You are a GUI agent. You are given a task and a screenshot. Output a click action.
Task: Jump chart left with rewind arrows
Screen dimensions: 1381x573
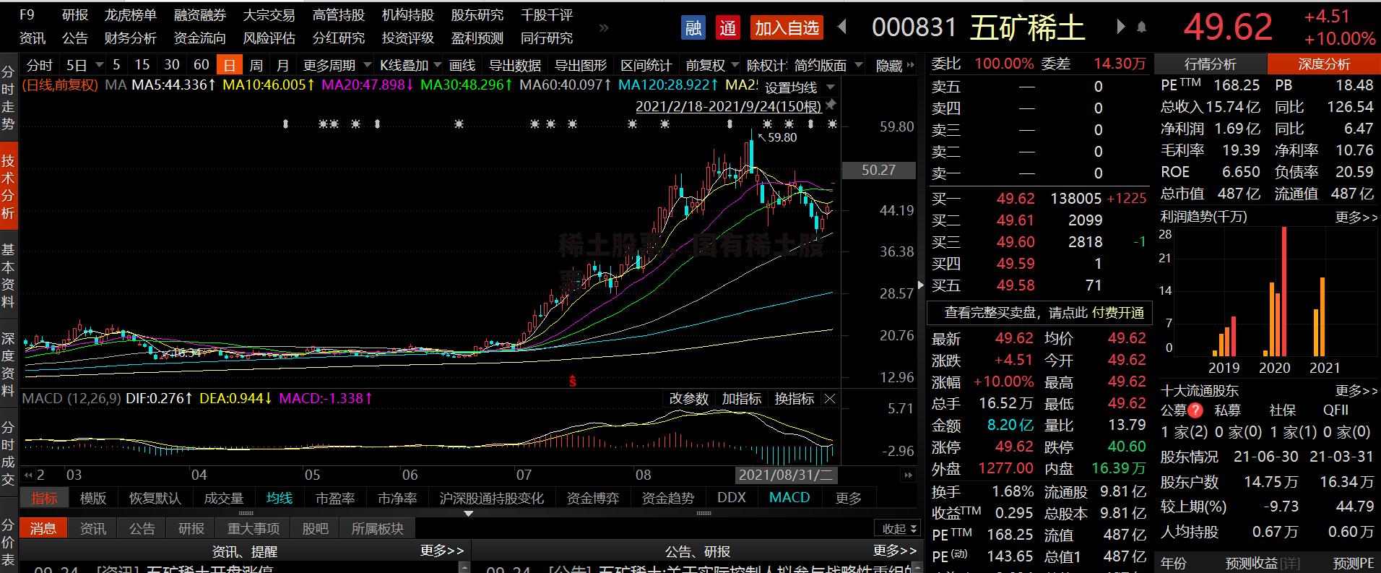click(x=28, y=475)
